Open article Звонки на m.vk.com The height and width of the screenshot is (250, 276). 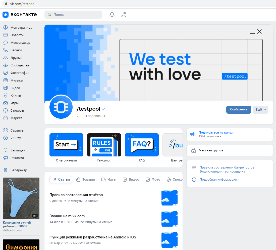click(67, 216)
